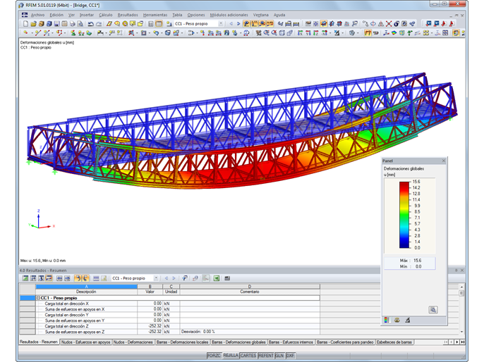
Task: Close the Panel legend window
Action: tap(444, 161)
